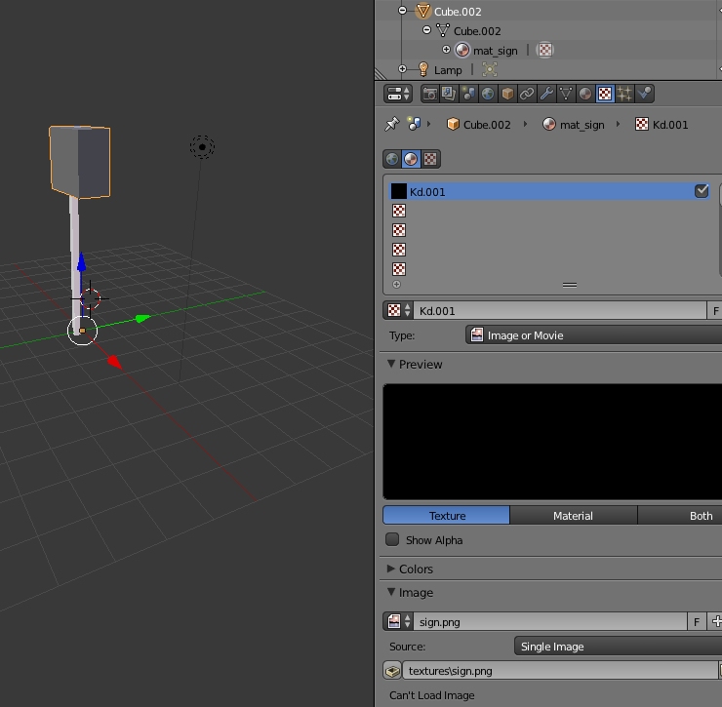
Task: Click the pin icon in properties breadcrumb
Action: [x=392, y=125]
